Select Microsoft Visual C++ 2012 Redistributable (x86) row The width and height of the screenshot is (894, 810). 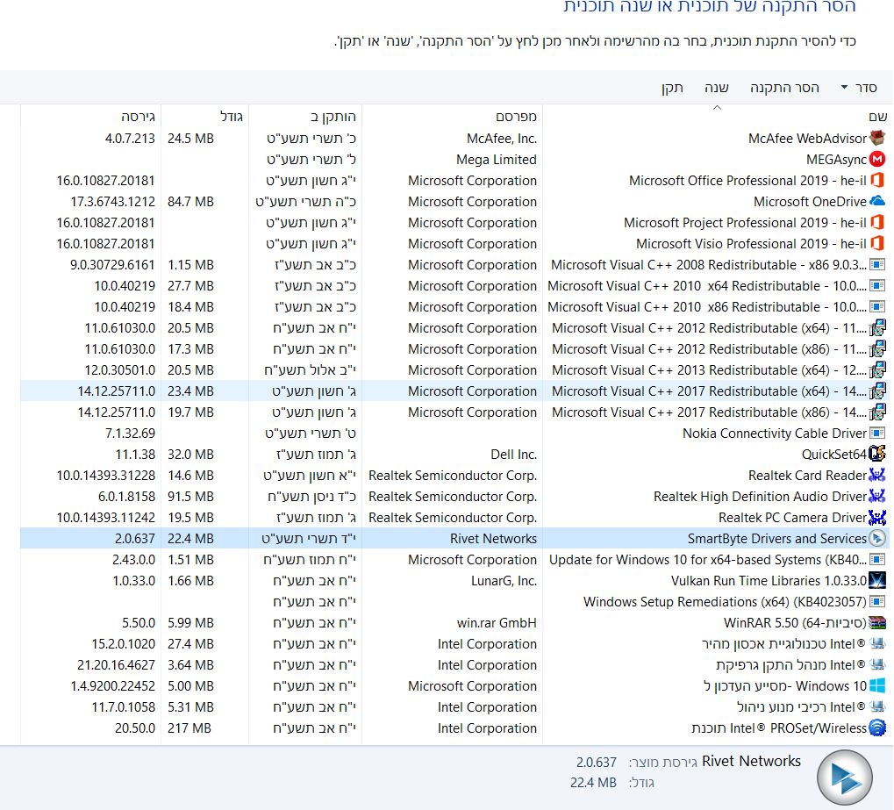point(454,349)
